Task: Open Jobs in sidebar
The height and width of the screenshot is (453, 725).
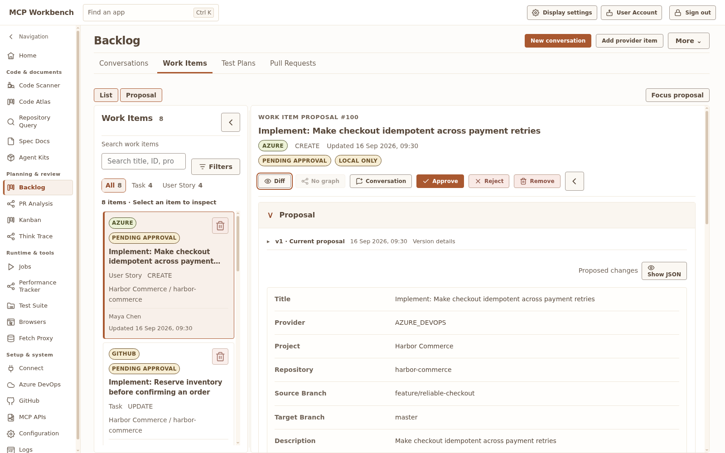Action: pos(38,266)
